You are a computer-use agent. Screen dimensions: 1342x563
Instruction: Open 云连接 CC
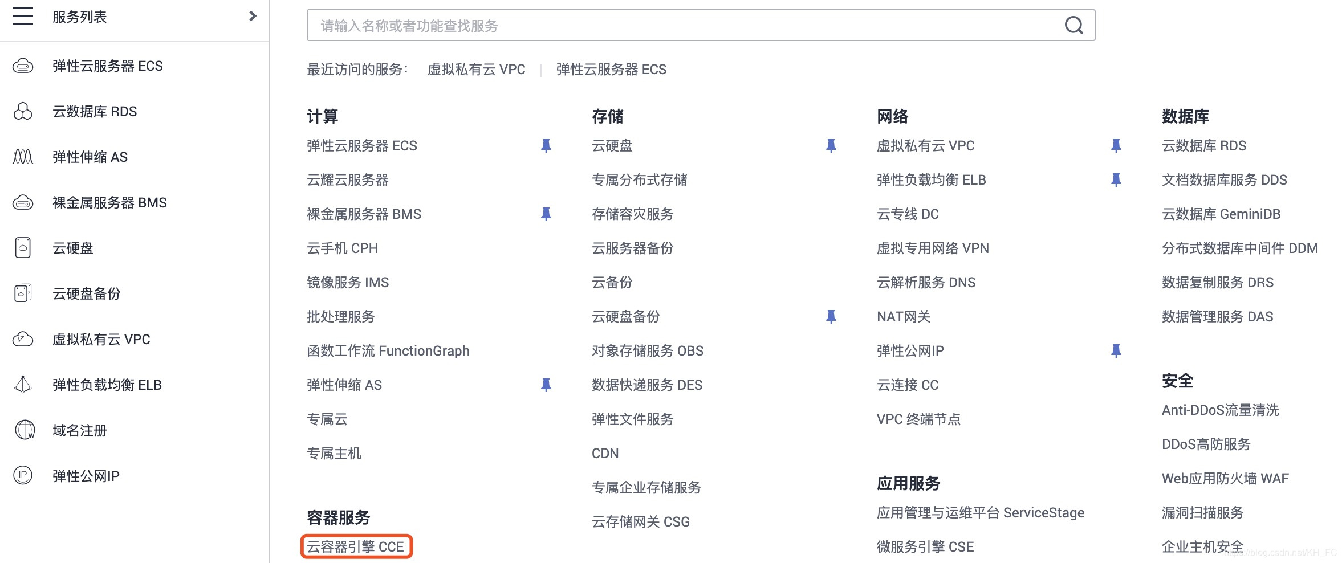(x=908, y=385)
